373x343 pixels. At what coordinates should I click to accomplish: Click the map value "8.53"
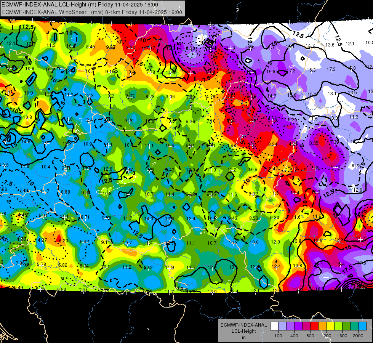pos(254,218)
